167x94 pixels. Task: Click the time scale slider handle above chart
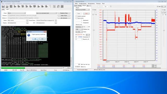click(111, 6)
